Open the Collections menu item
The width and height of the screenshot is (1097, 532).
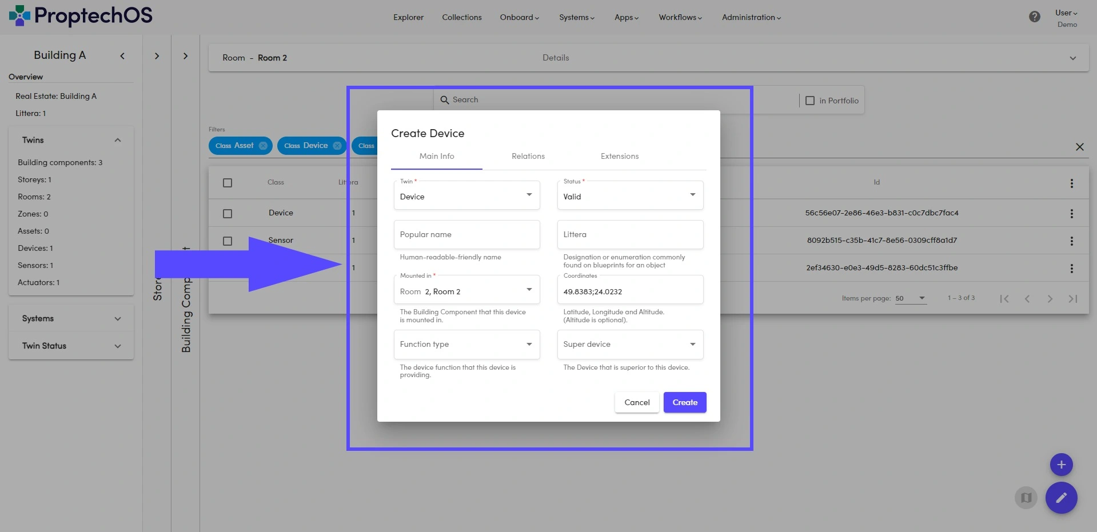462,17
